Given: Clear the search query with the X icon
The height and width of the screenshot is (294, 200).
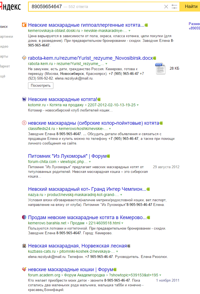Looking at the screenshot, I should coord(166,7).
